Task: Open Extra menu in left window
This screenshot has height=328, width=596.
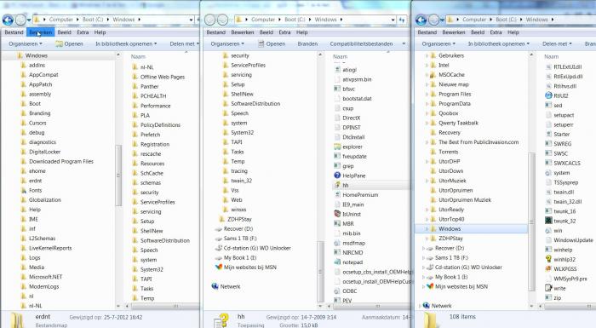Action: point(83,32)
